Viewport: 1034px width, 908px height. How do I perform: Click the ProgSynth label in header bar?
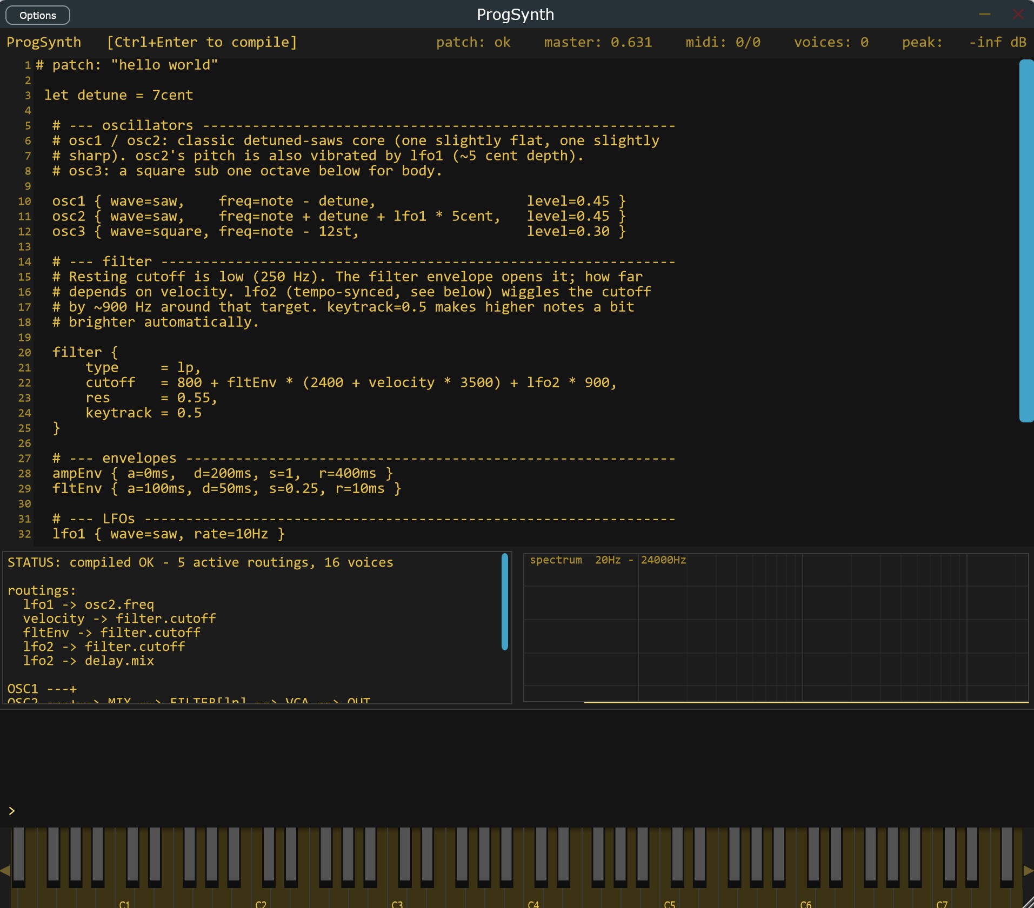click(x=44, y=42)
